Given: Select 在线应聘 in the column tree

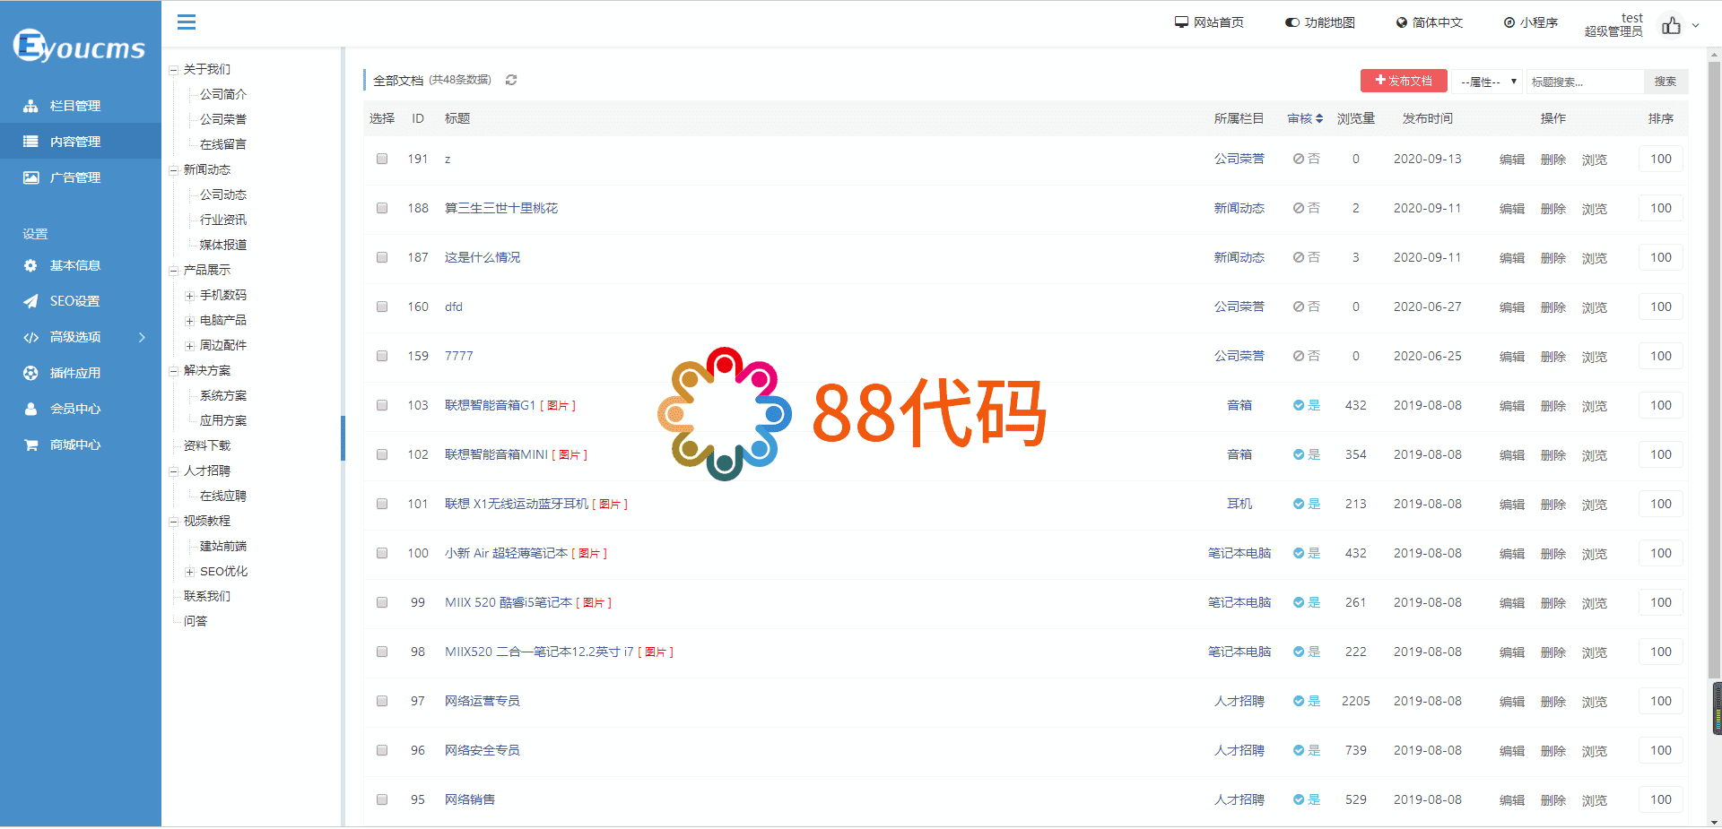Looking at the screenshot, I should pyautogui.click(x=222, y=496).
